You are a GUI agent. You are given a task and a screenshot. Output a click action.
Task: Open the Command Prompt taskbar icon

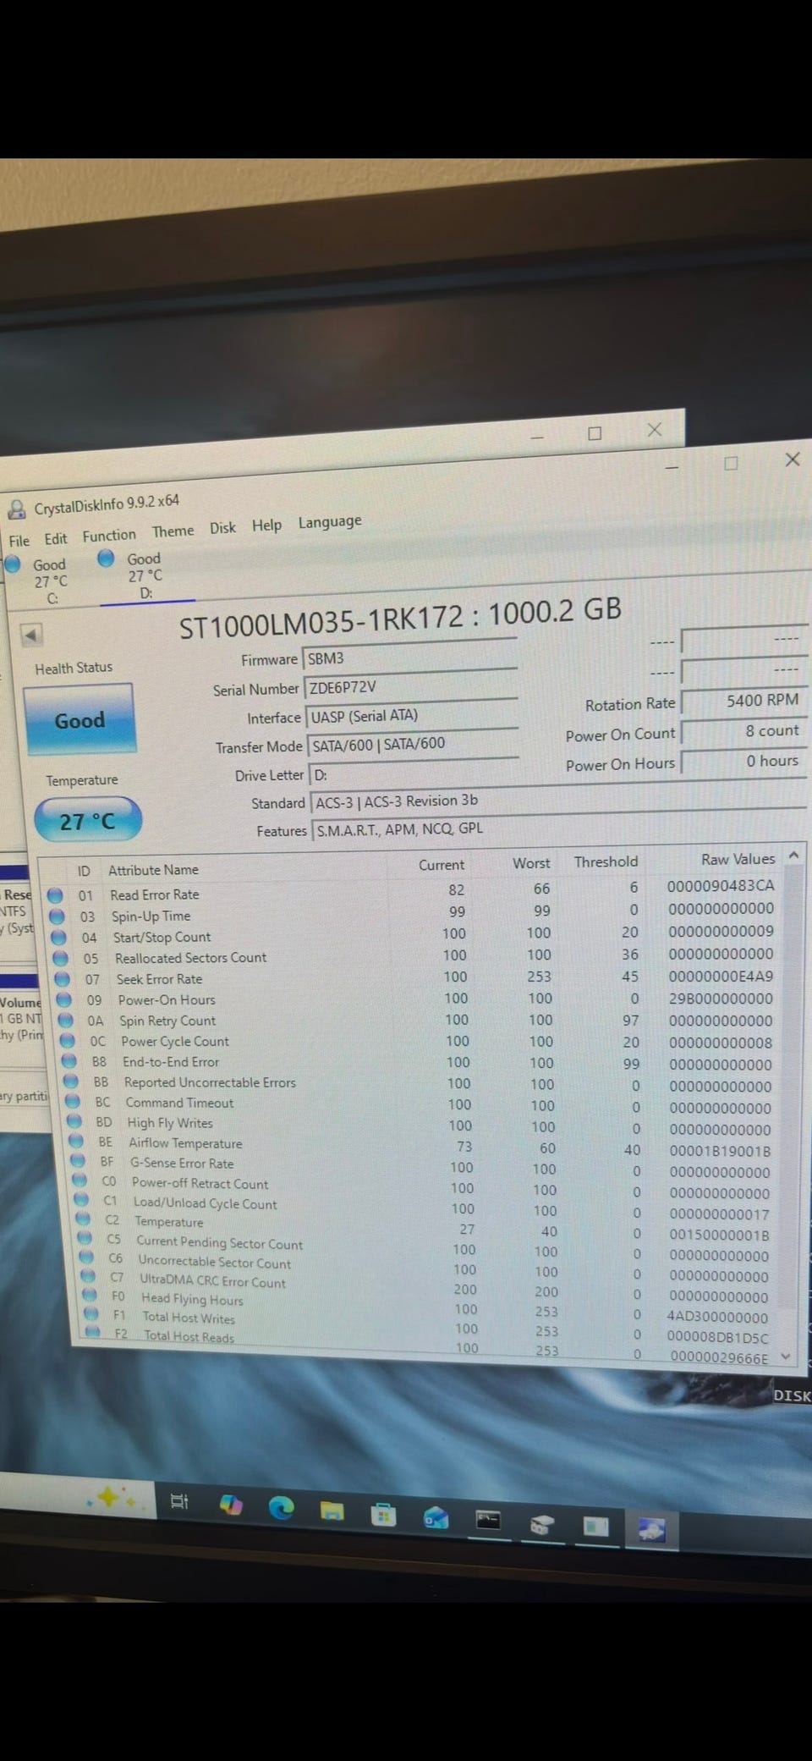tap(488, 1521)
